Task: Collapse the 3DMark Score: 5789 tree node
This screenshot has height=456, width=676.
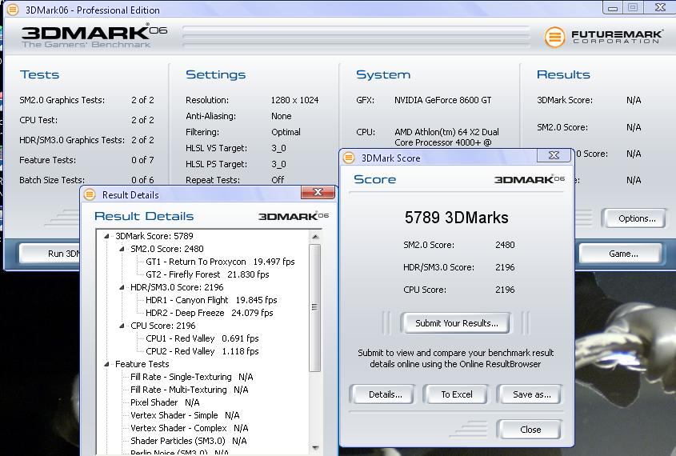Action: [x=106, y=236]
